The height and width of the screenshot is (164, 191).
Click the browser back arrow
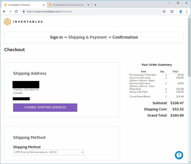(x=4, y=11)
